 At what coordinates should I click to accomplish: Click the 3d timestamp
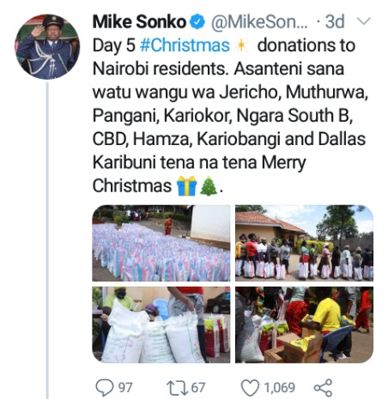335,21
